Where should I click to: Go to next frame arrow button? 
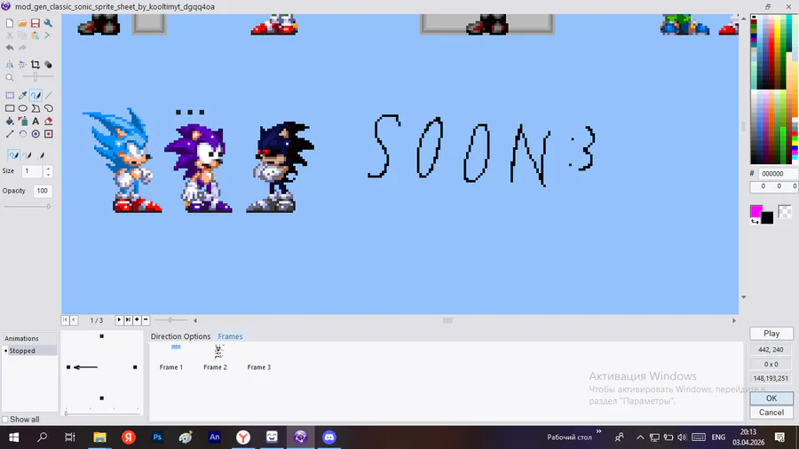tap(119, 319)
